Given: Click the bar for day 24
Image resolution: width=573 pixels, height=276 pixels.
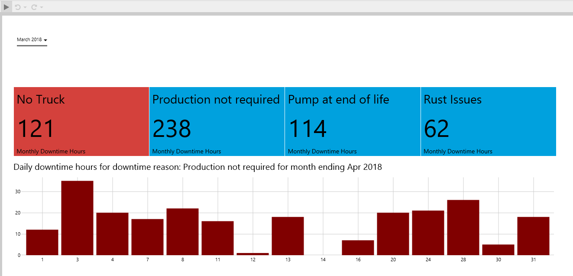Looking at the screenshot, I should (x=428, y=233).
